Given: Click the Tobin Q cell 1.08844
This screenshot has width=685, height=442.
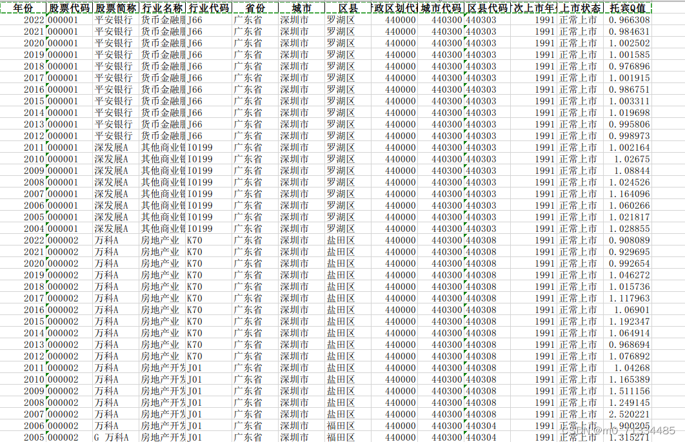Looking at the screenshot, I should [628, 171].
